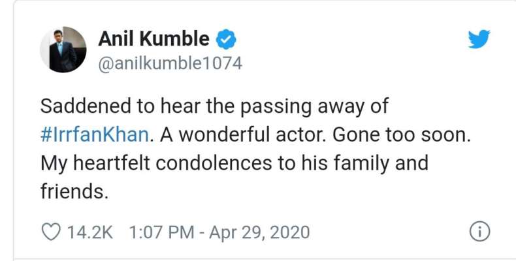The height and width of the screenshot is (261, 516).
Task: Click the 1:07 PM timestamp
Action: (161, 232)
